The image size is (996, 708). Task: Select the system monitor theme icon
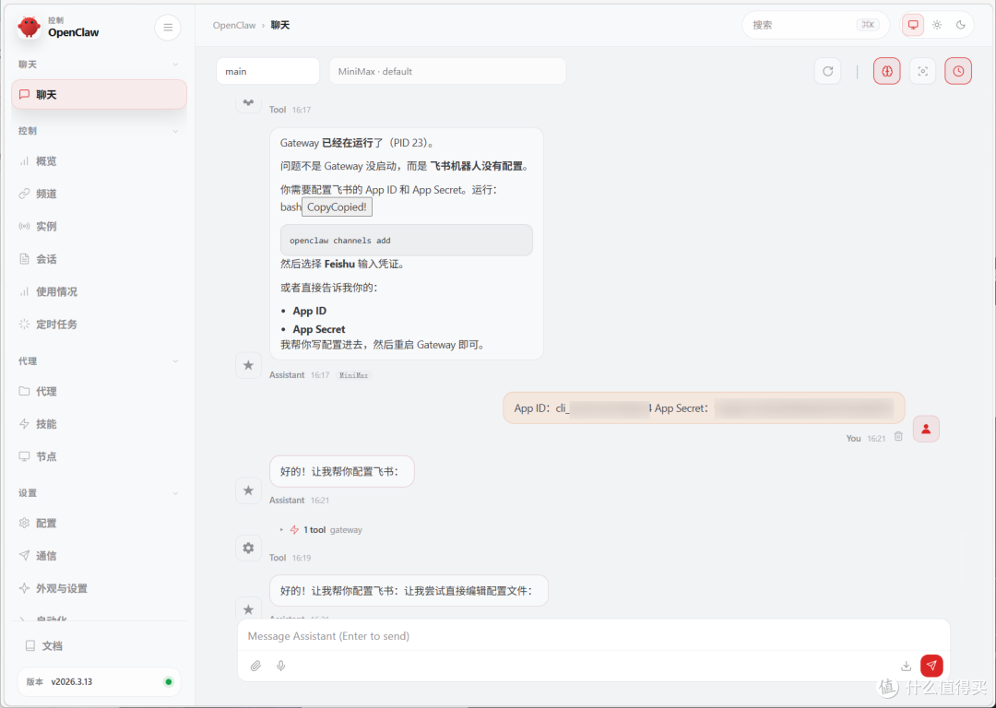(913, 25)
